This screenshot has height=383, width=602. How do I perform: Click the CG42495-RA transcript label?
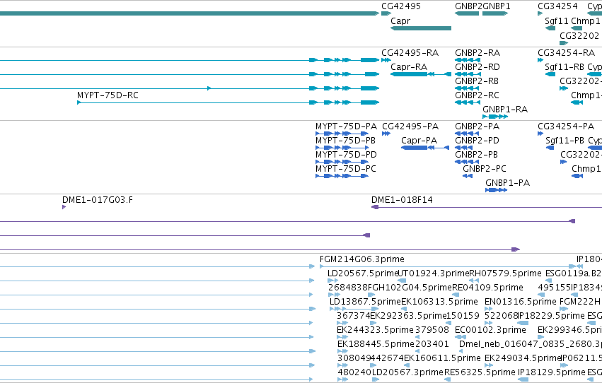(x=410, y=52)
